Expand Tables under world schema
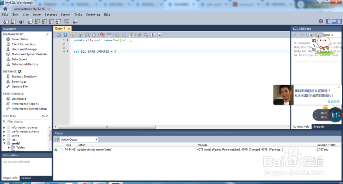This screenshot has height=184, width=343. 9,147
